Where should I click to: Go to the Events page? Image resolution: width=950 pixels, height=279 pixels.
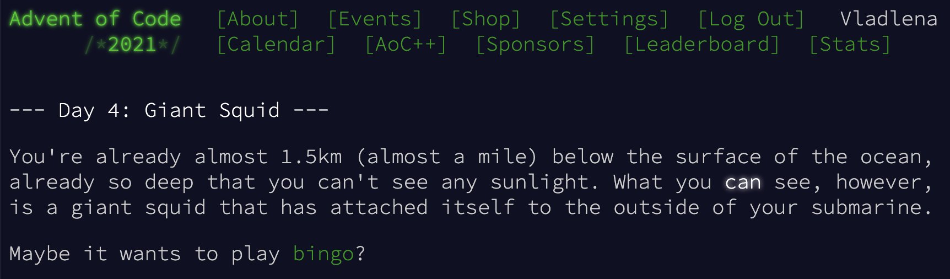[x=375, y=19]
